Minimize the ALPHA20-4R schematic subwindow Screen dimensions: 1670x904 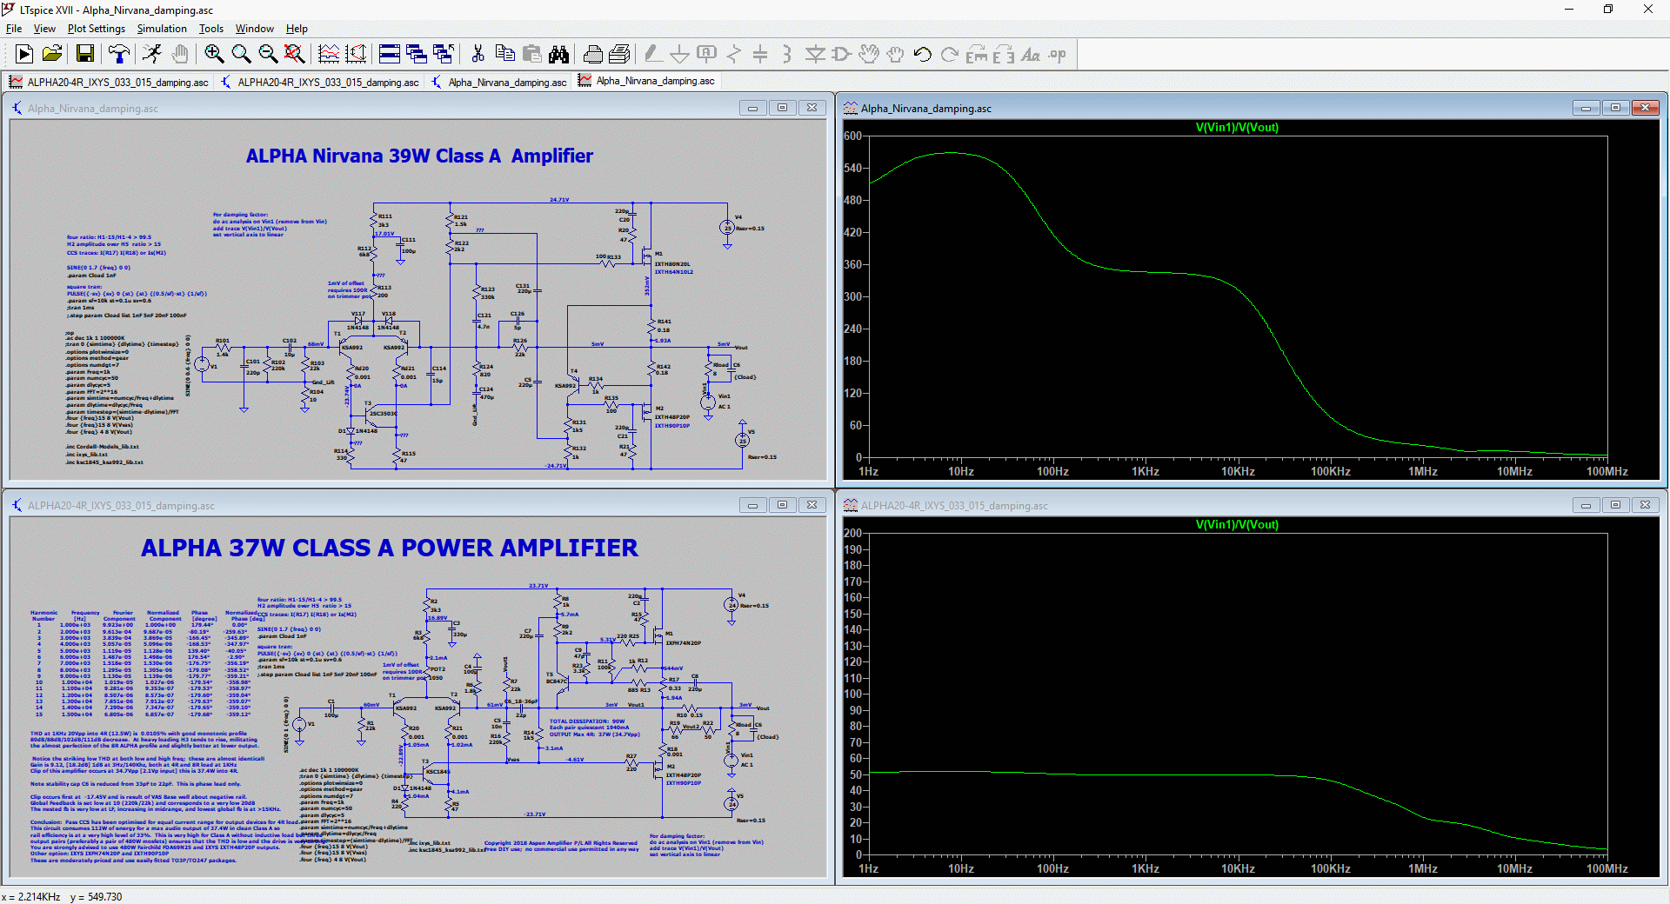752,505
